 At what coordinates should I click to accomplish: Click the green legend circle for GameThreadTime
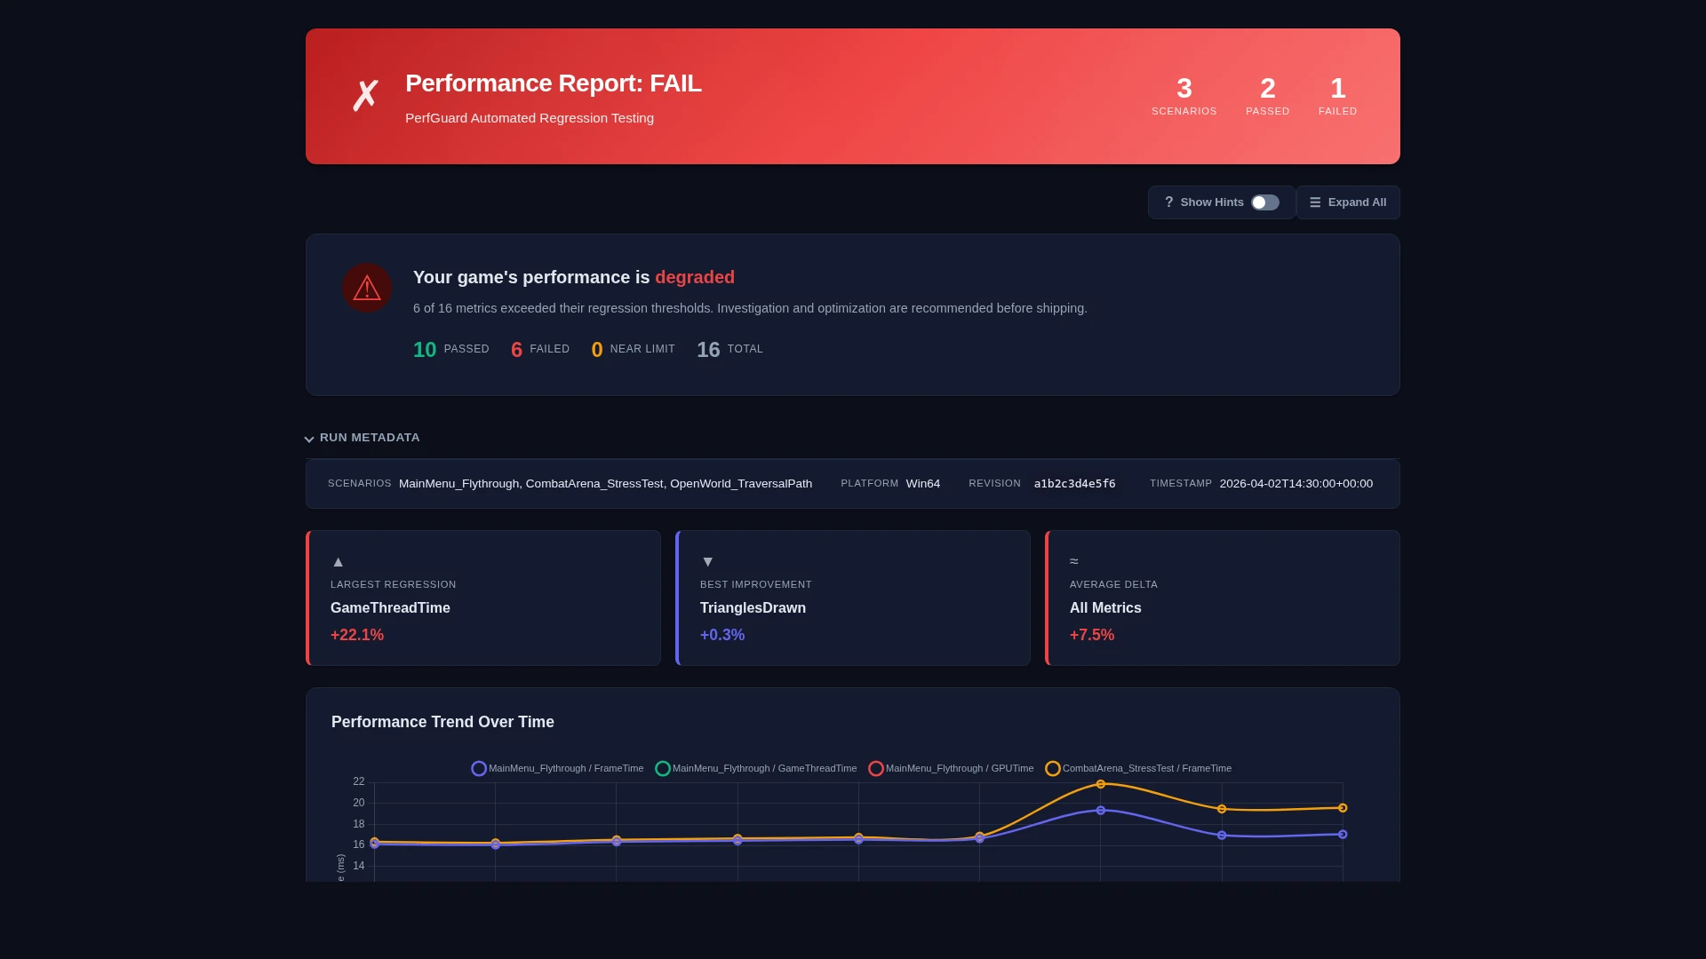[x=662, y=768]
